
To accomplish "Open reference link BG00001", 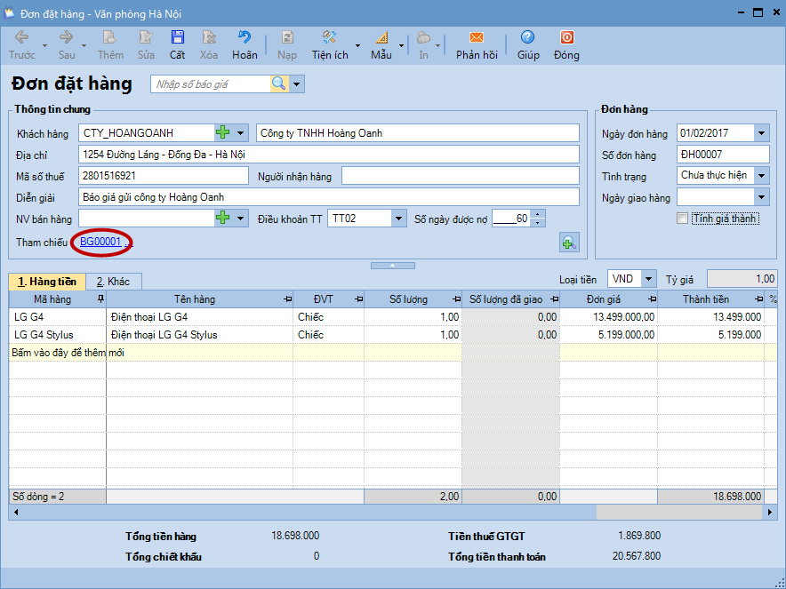I will coord(100,242).
